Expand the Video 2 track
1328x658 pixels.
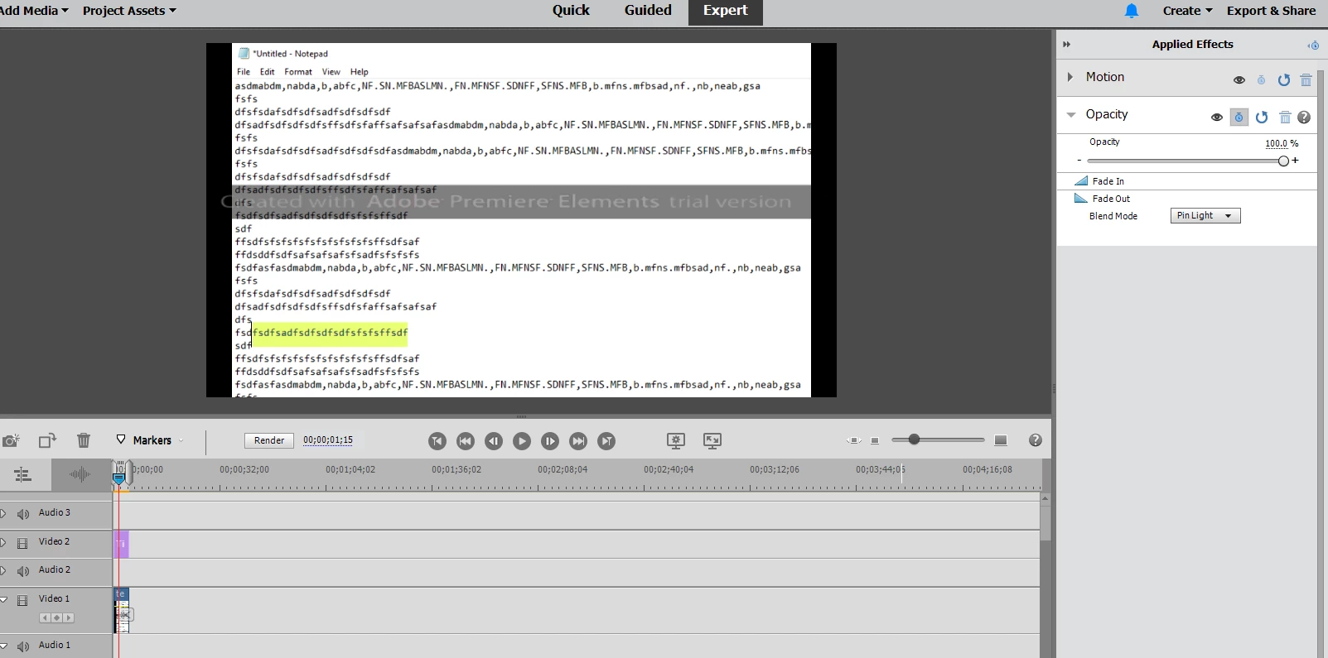pyautogui.click(x=3, y=543)
